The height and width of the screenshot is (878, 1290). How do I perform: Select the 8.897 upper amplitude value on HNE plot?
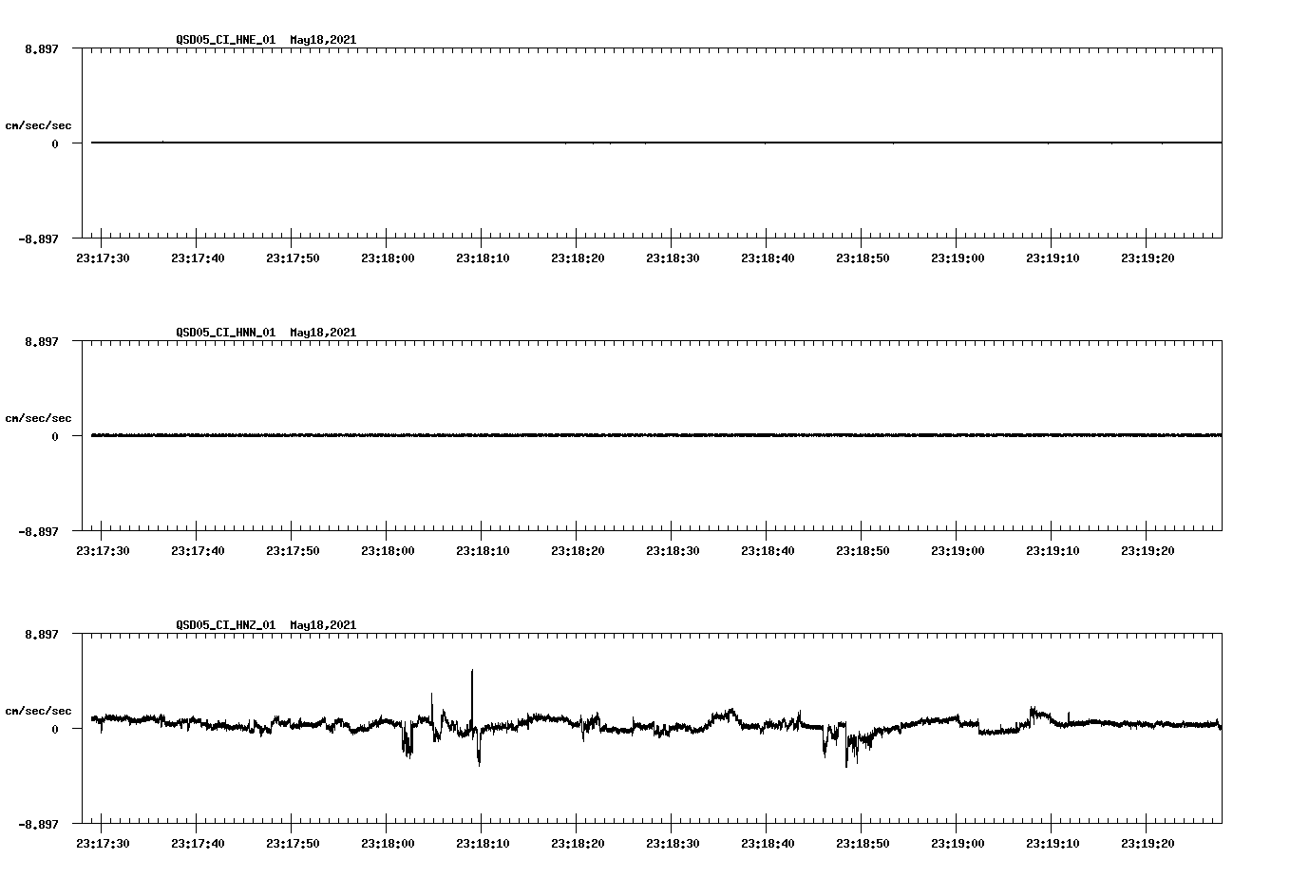click(x=42, y=48)
